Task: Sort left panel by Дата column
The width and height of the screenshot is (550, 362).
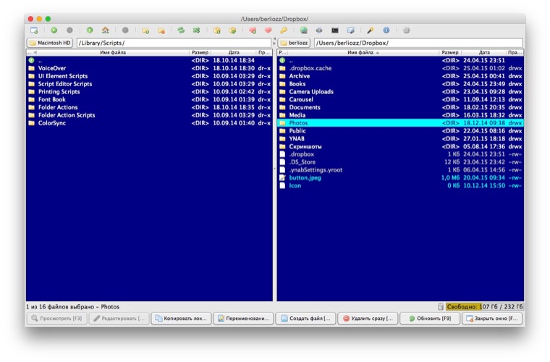Action: [x=234, y=53]
